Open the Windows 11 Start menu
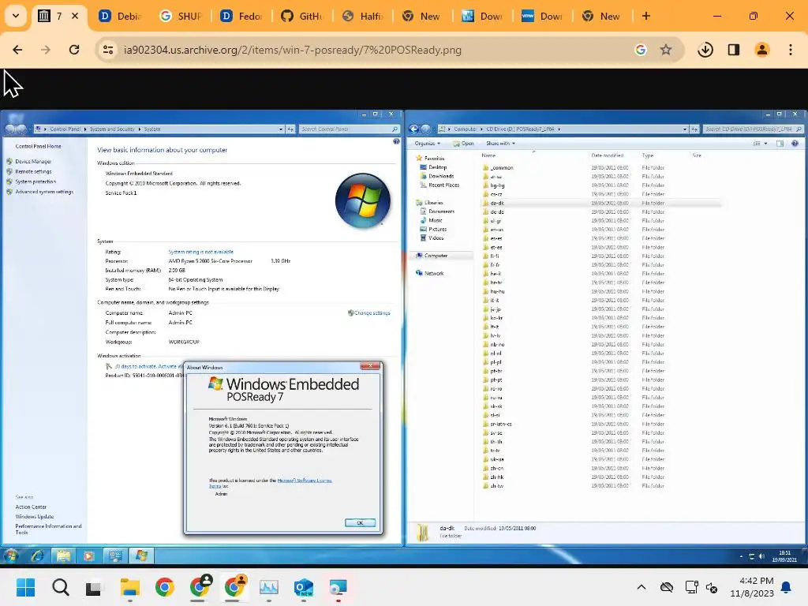Image resolution: width=808 pixels, height=606 pixels. pos(25,587)
